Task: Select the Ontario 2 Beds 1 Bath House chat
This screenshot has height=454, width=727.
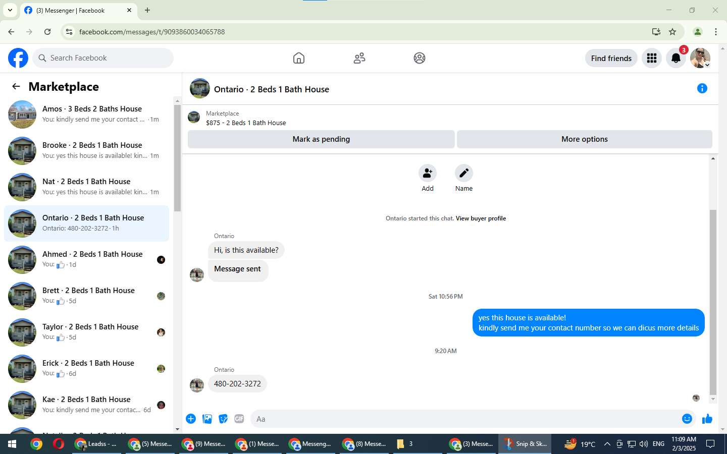Action: pos(87,223)
